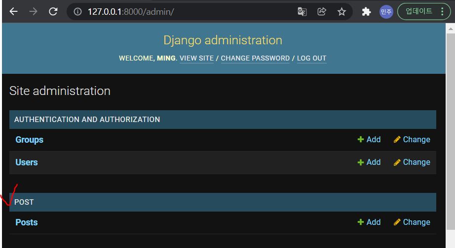Open the Users model link
The height and width of the screenshot is (248, 455).
point(27,162)
